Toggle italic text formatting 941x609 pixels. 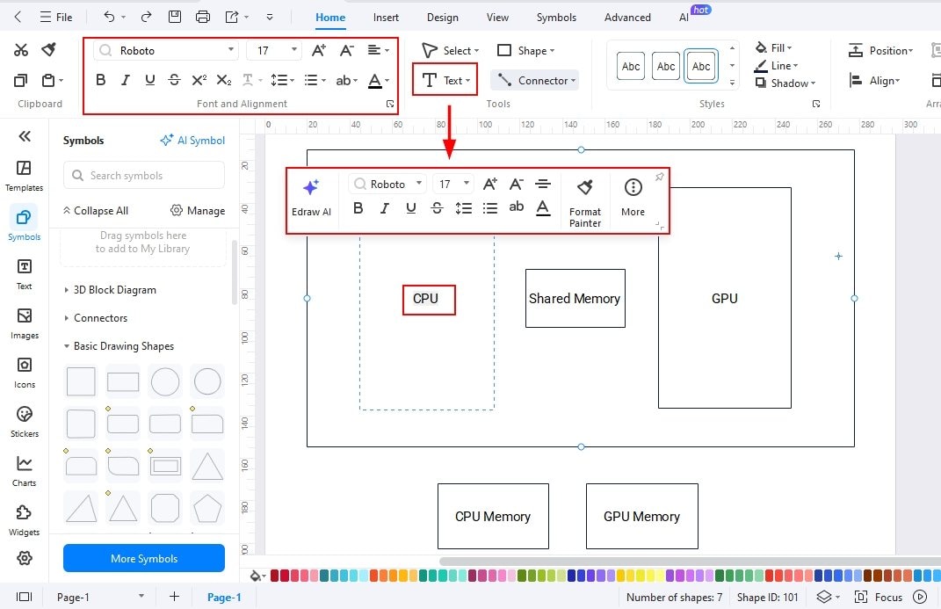[125, 79]
